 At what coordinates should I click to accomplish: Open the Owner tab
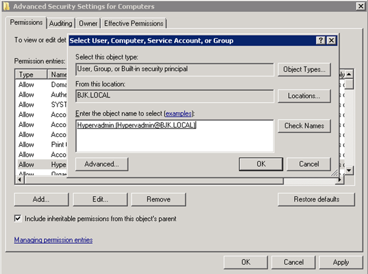88,24
